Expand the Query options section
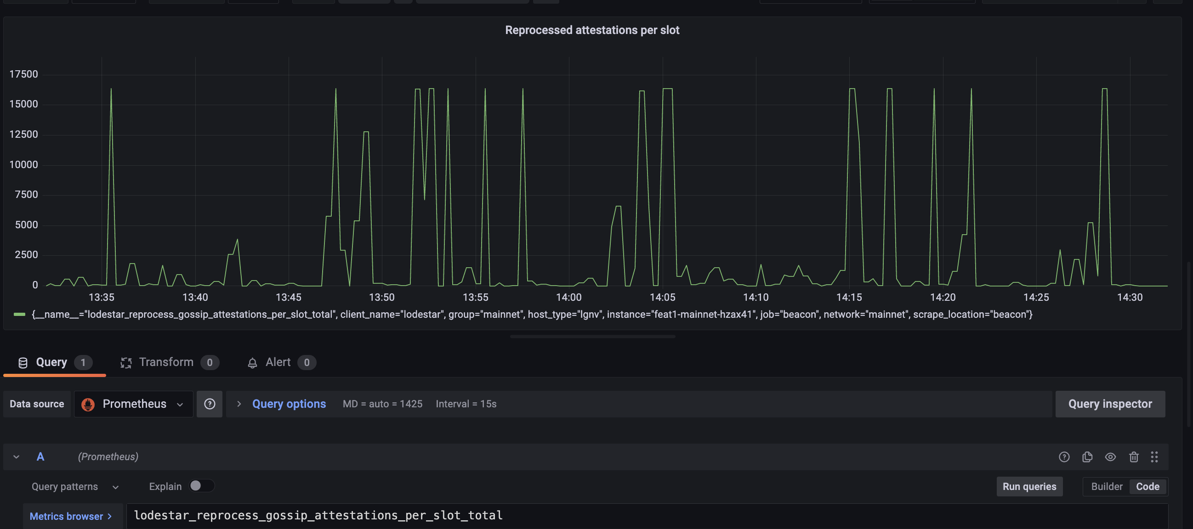 coord(282,404)
